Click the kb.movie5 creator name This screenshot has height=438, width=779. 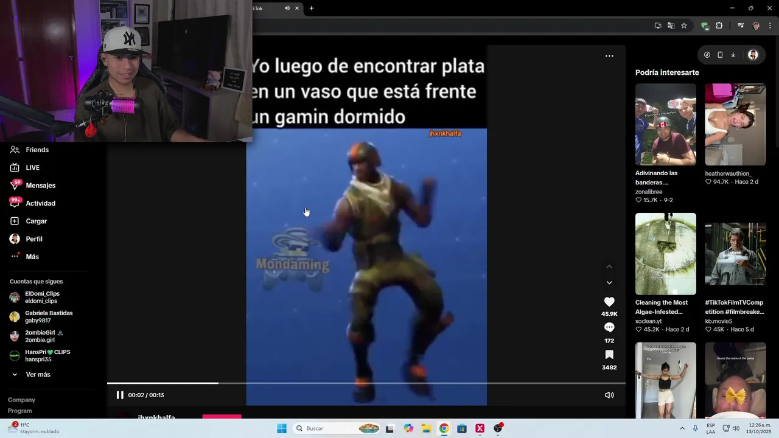click(718, 321)
